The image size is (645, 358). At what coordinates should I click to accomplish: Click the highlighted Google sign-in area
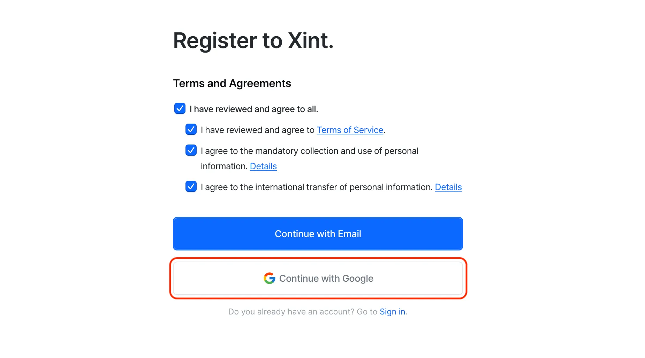[318, 278]
